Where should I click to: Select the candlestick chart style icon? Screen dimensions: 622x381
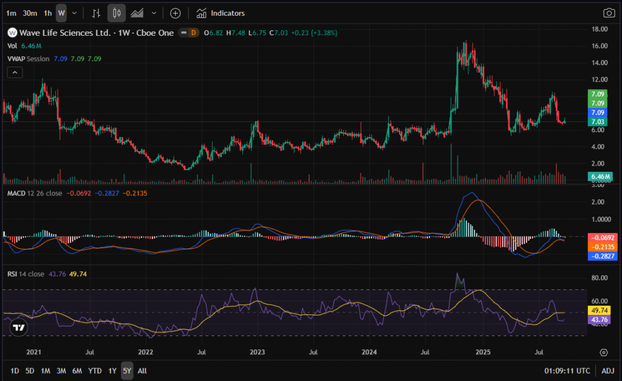pos(117,13)
